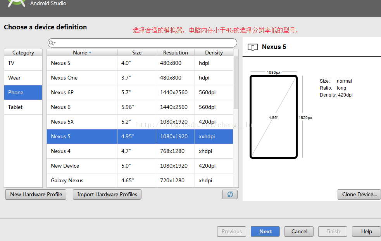Click the xxhdpi density cell
This screenshot has height=241, width=381.
[x=214, y=137]
